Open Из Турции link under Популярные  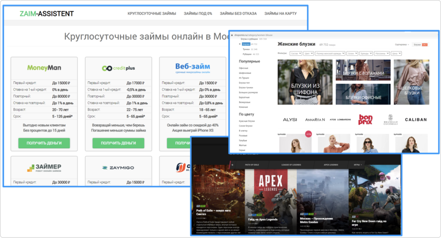244,78
